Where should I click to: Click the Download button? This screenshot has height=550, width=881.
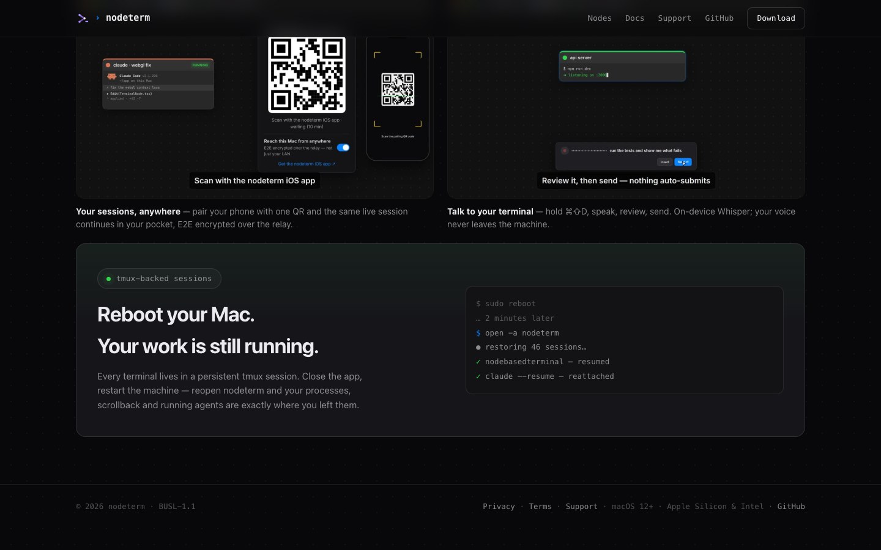pos(776,18)
